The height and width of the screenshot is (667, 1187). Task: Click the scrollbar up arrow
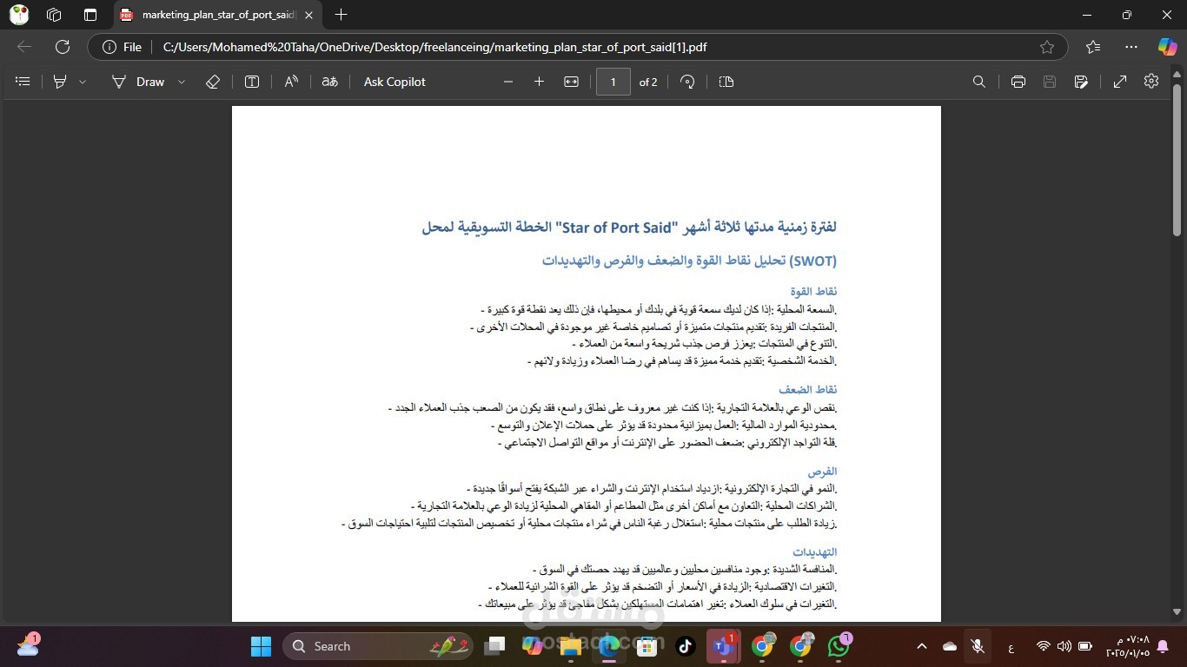click(1177, 76)
